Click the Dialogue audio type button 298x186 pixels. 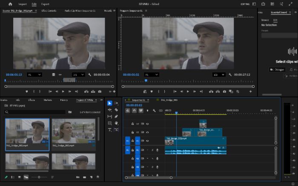click(277, 70)
